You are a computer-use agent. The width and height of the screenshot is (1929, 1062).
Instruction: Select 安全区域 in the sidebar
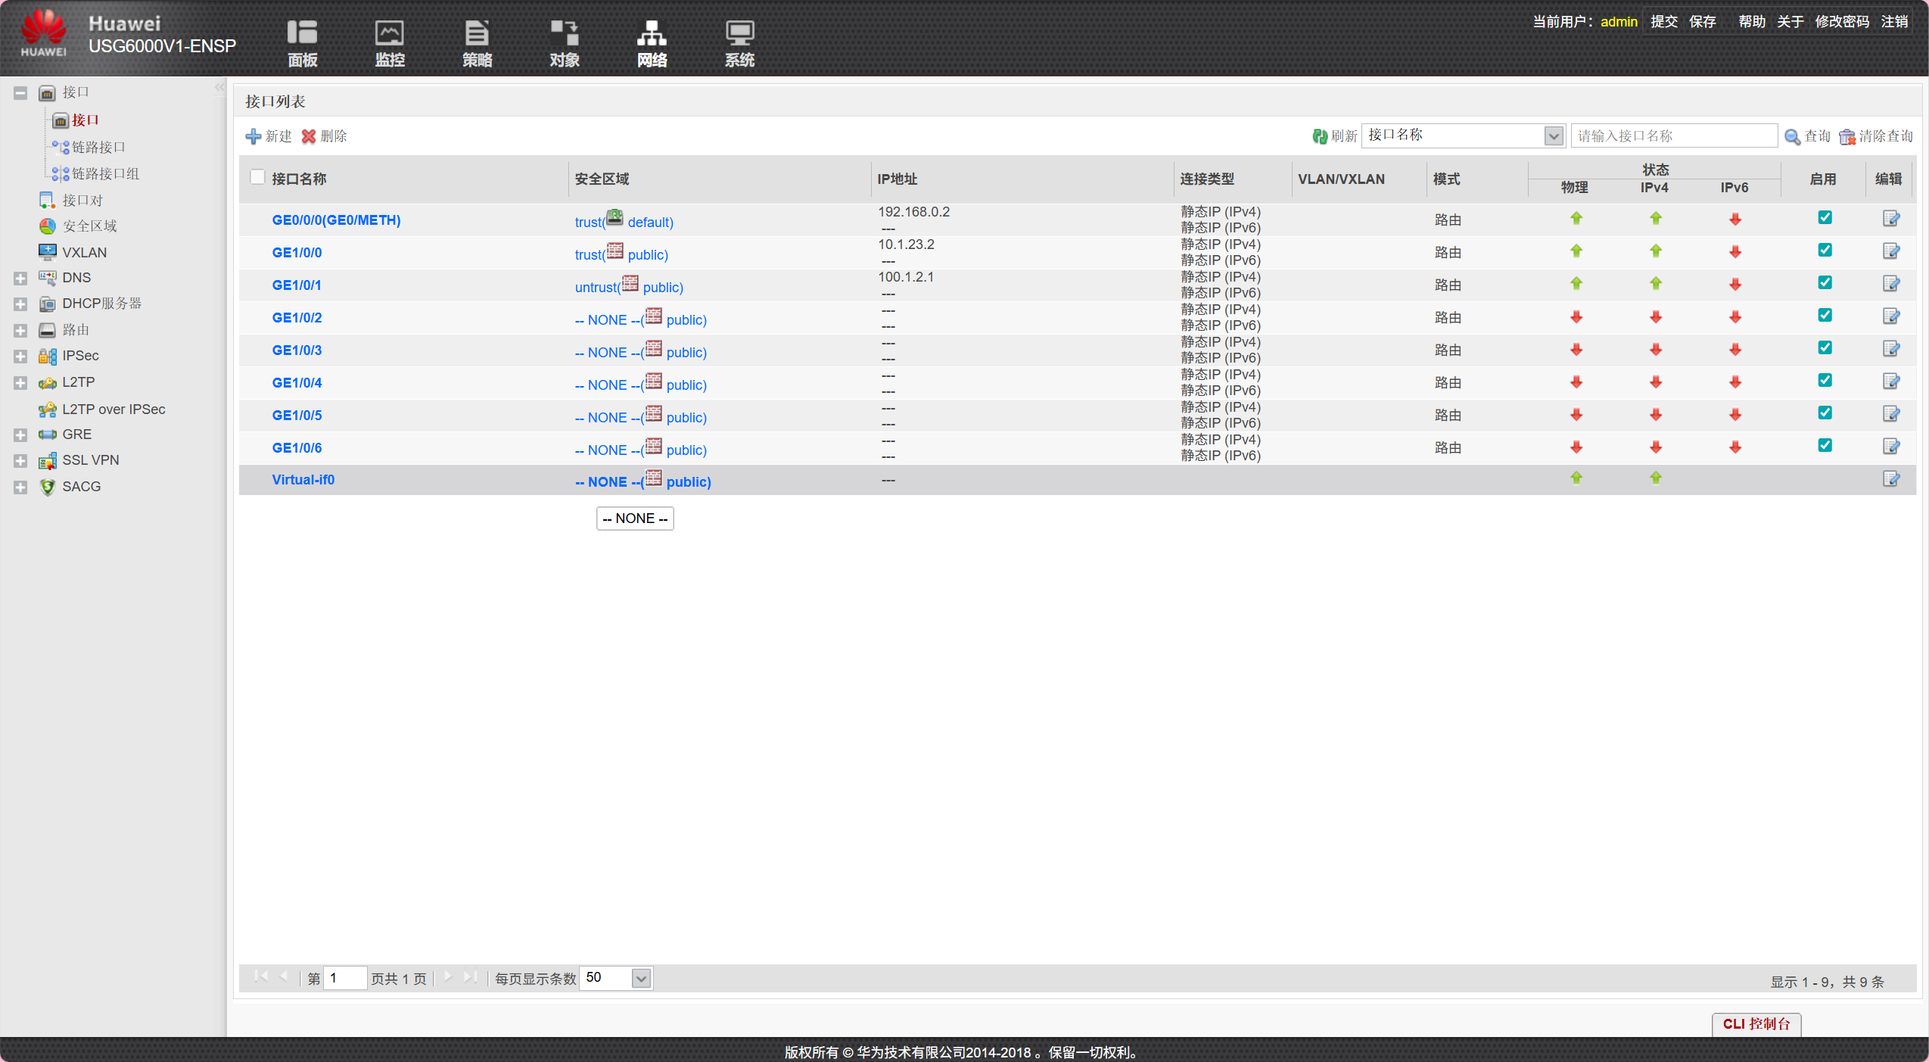click(89, 226)
